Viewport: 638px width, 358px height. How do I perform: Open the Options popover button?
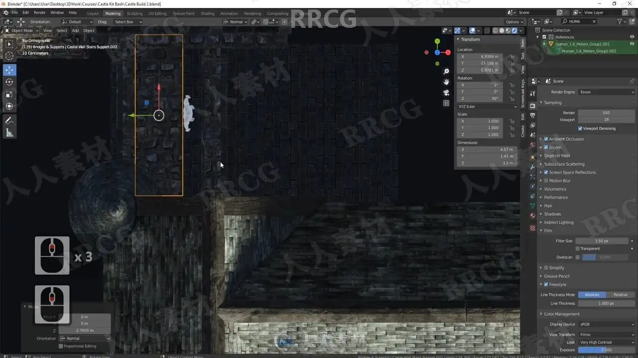(x=514, y=22)
